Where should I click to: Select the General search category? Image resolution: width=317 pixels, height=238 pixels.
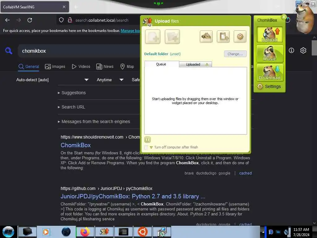pyautogui.click(x=29, y=67)
